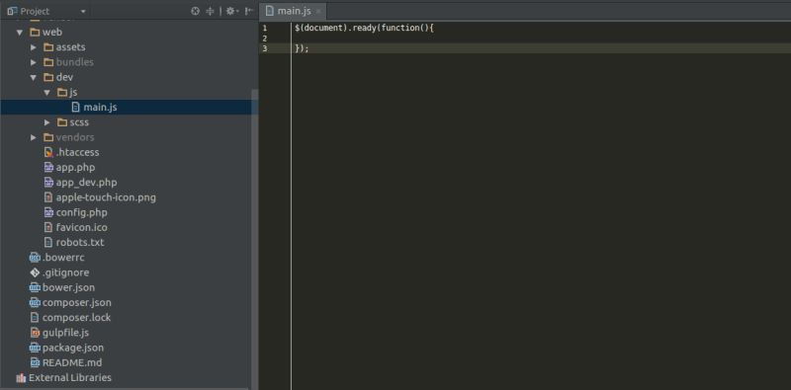
Task: Place cursor in $(document).ready code line
Action: [x=364, y=29]
